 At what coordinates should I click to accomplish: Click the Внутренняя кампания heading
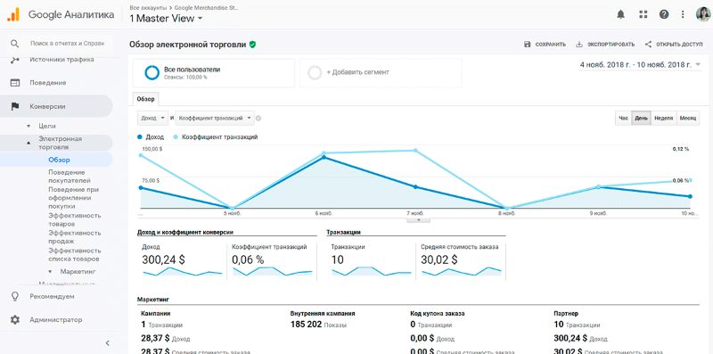323,314
